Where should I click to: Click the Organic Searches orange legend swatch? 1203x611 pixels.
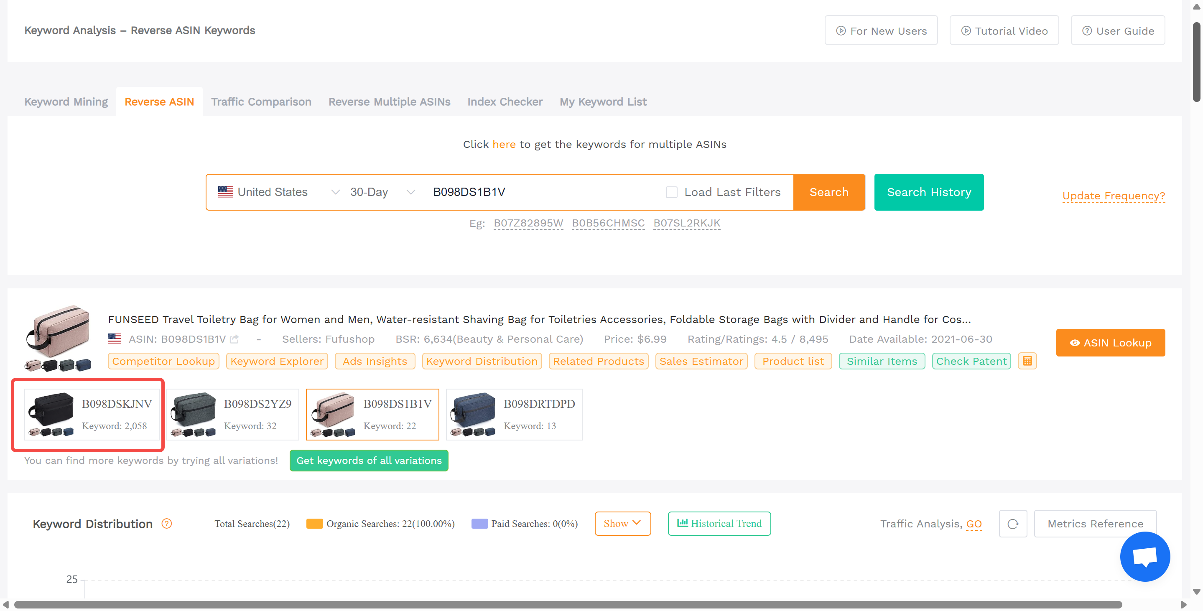(x=314, y=523)
